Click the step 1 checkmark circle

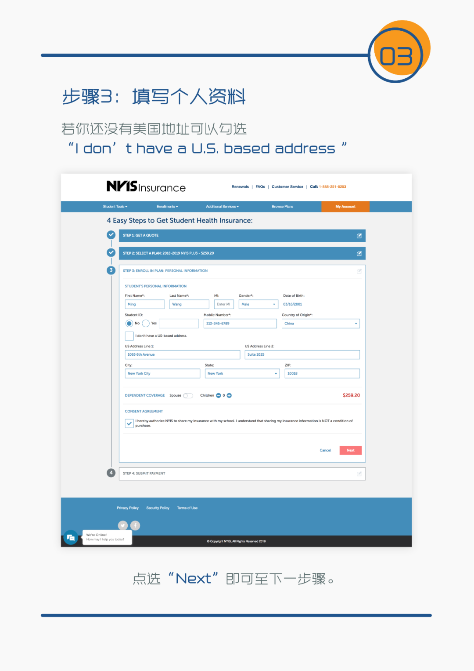(111, 235)
